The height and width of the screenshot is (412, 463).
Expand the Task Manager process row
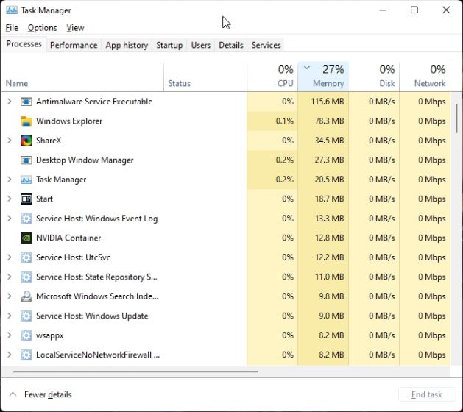click(10, 180)
